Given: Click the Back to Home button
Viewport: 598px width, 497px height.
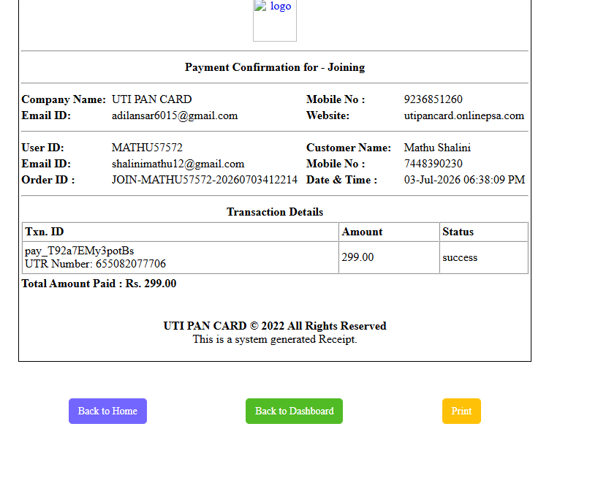Looking at the screenshot, I should click(x=107, y=411).
